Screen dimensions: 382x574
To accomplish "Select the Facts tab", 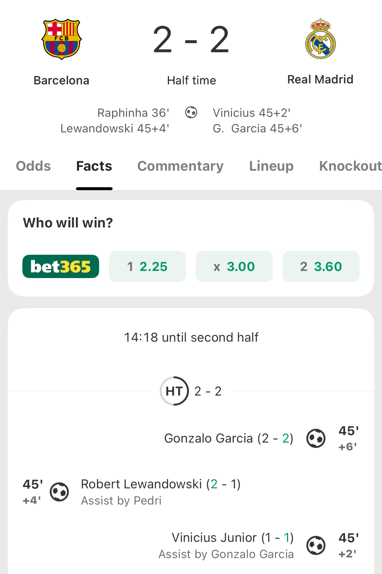I will tap(94, 166).
